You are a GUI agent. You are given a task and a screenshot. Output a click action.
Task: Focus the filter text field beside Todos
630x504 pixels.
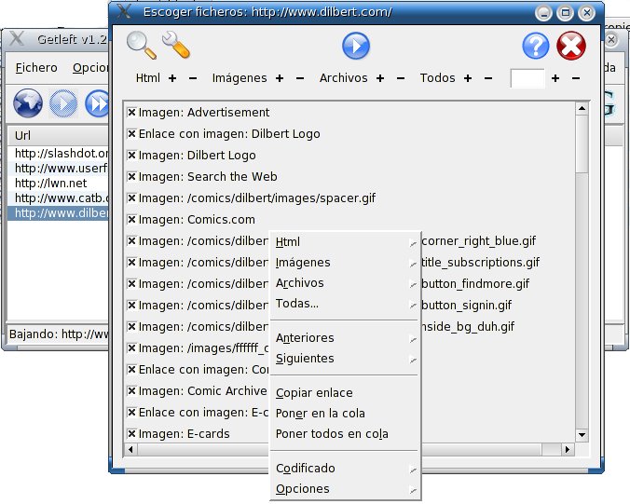click(x=527, y=78)
